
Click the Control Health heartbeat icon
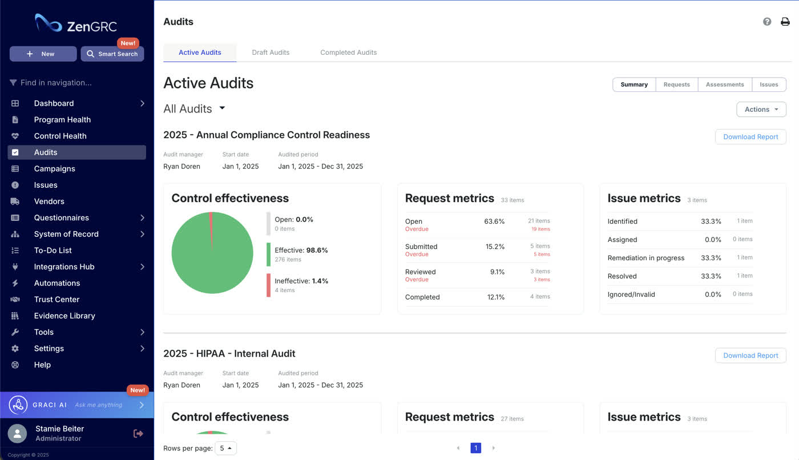15,136
